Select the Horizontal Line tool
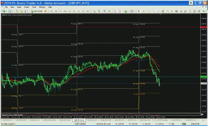Viewport: 208px width, 126px height. coord(154,11)
